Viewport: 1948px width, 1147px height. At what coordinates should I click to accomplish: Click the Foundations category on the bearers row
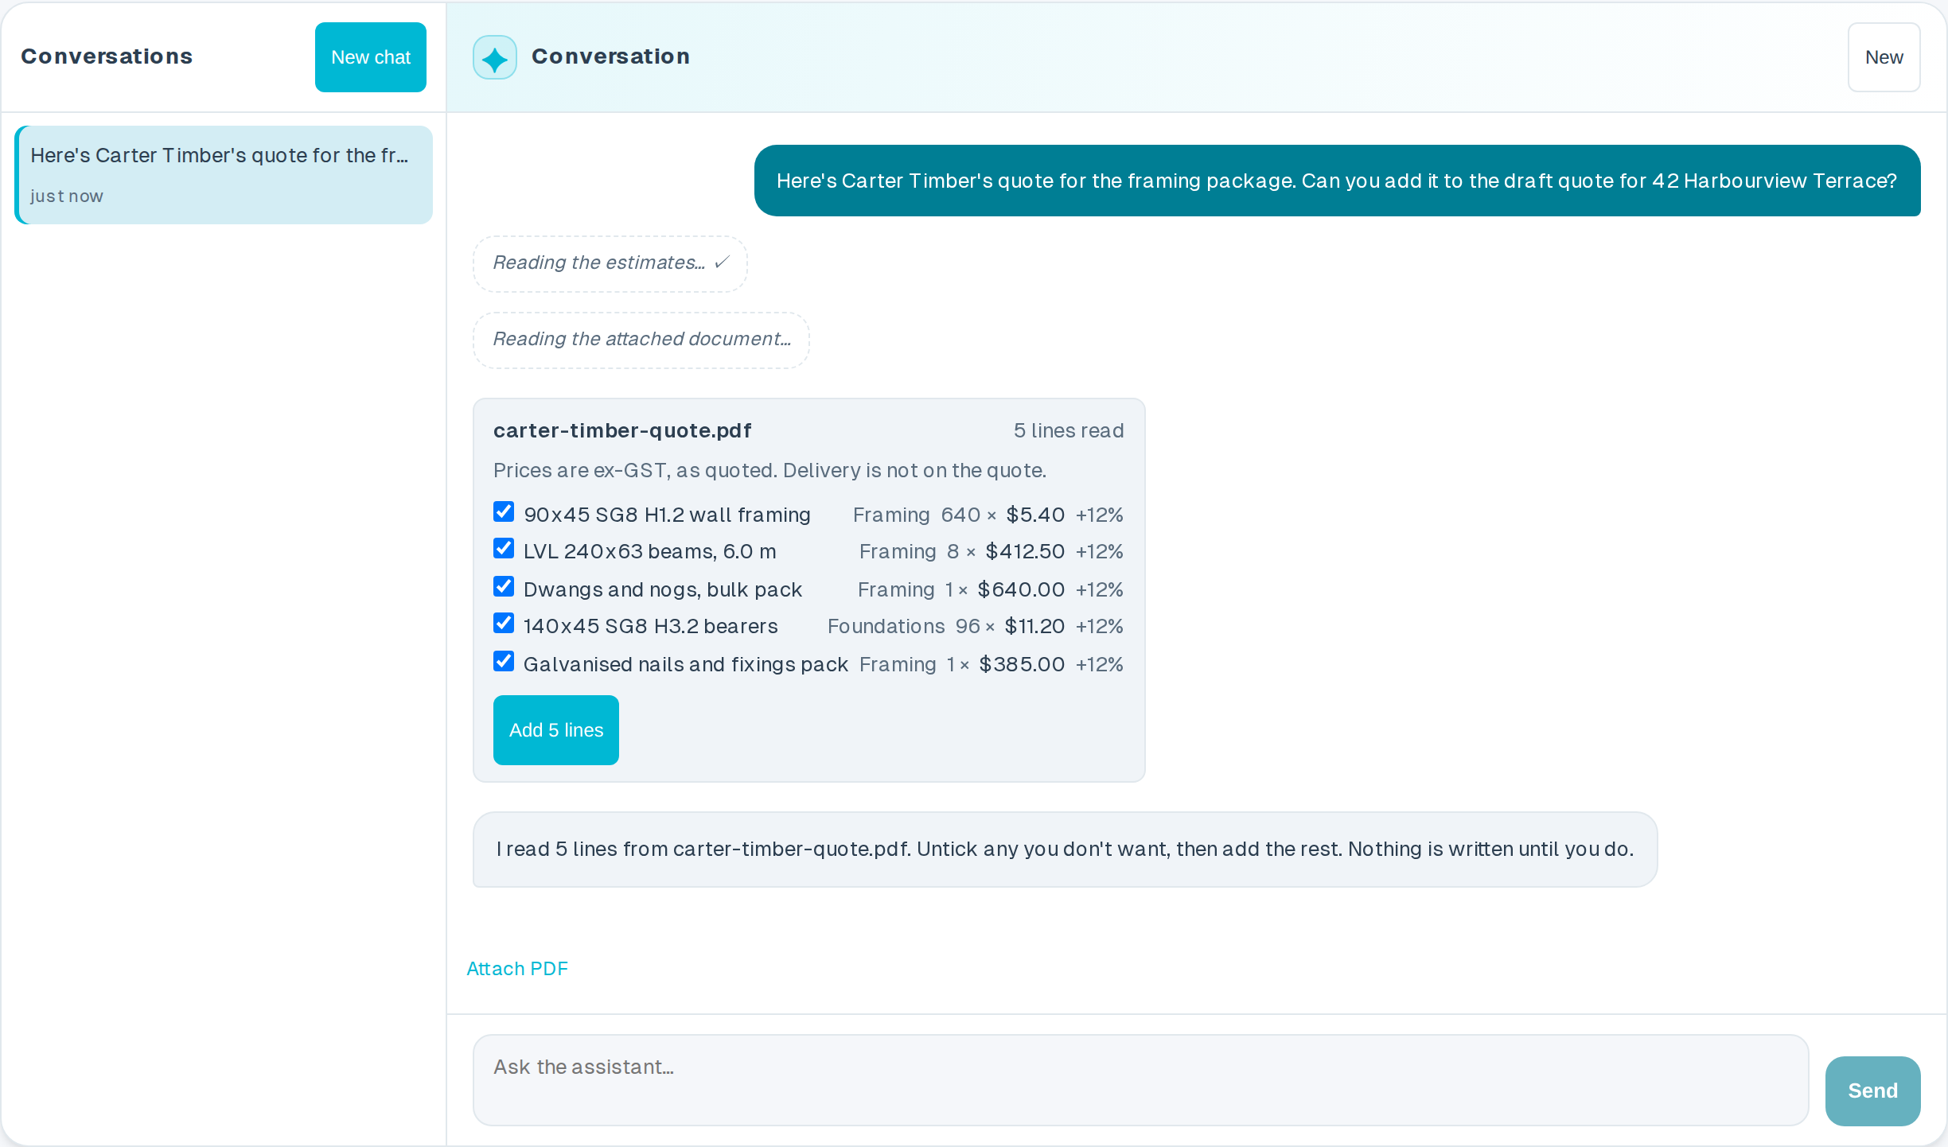coord(886,626)
